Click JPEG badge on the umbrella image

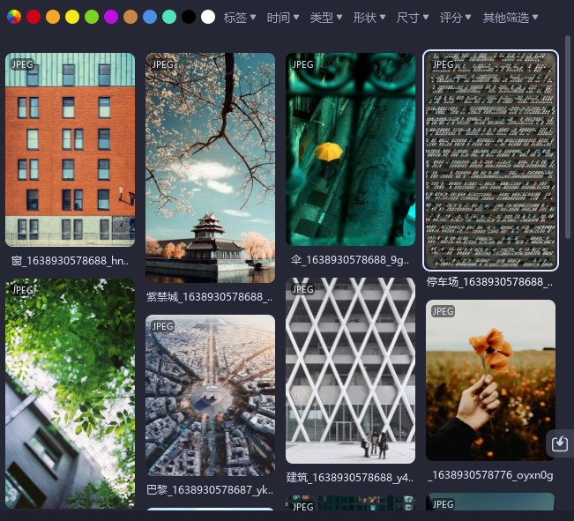tap(302, 64)
